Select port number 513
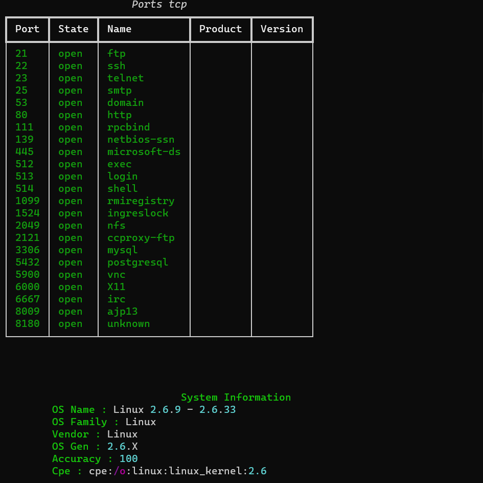Screen dimensions: 483x483 click(25, 177)
